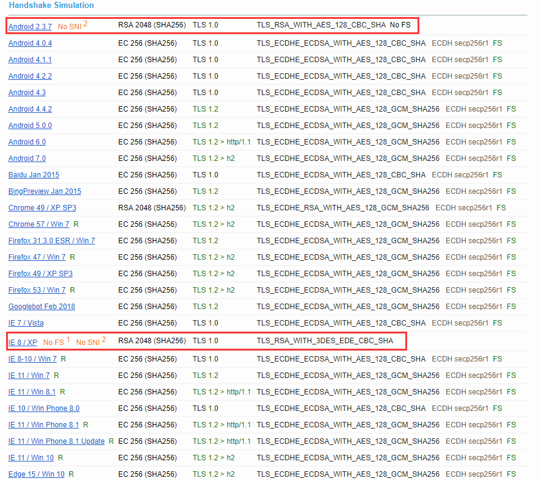Click "TLS 1.2 > h2" in Edge 15 / Win 10 row
The image size is (539, 481).
click(214, 474)
